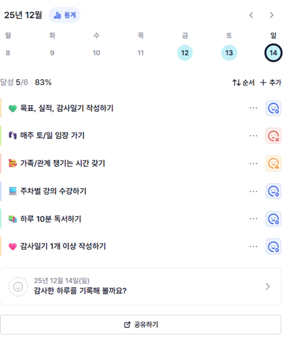The image size is (286, 344).
Task: Go to the previous week
Action: 251,15
